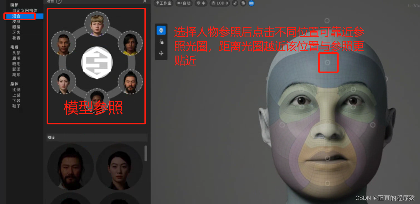Open the 比例 body proportions settings

tap(16, 90)
